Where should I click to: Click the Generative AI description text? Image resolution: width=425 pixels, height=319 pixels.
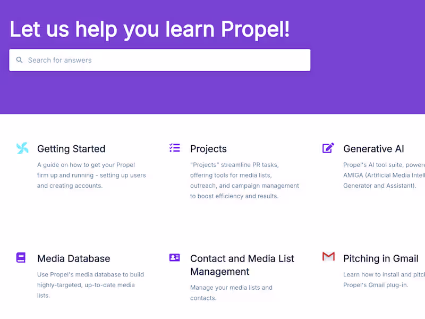(384, 175)
